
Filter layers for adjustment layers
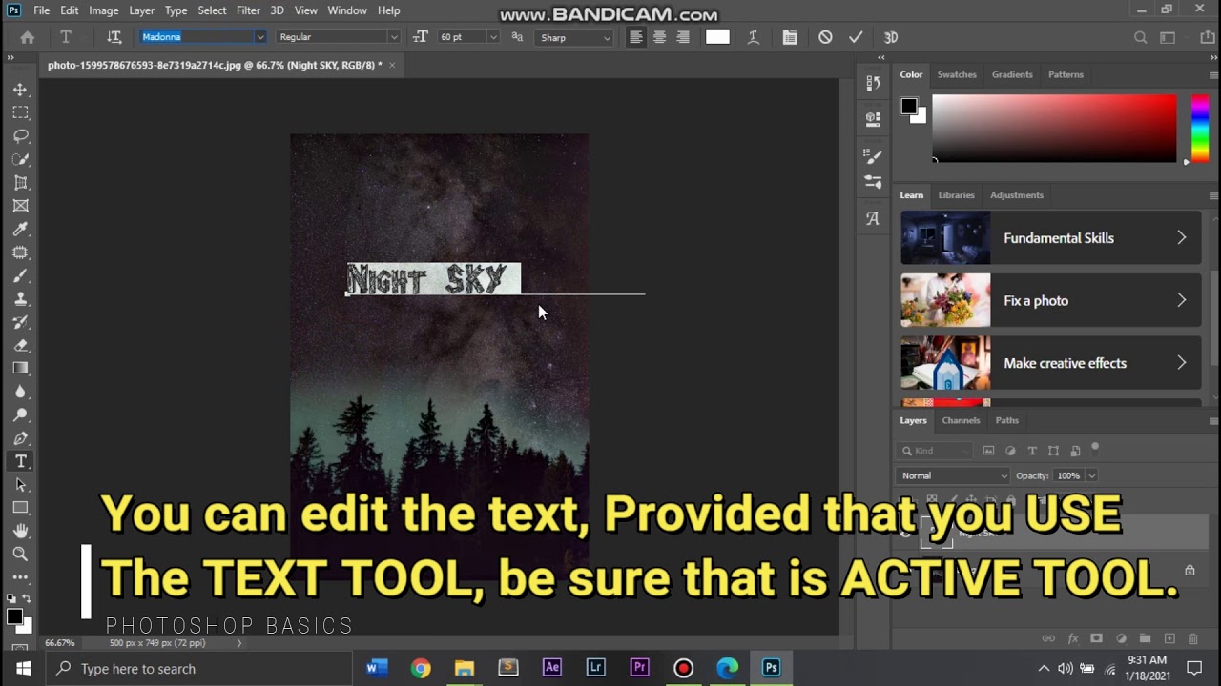1010,451
